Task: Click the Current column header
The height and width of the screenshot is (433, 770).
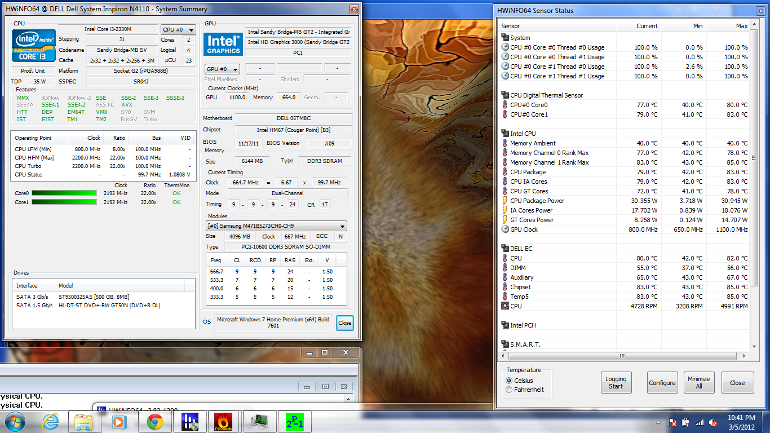Action: (638, 26)
